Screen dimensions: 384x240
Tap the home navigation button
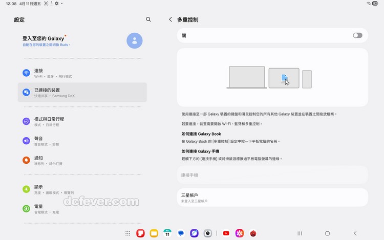coord(327,233)
